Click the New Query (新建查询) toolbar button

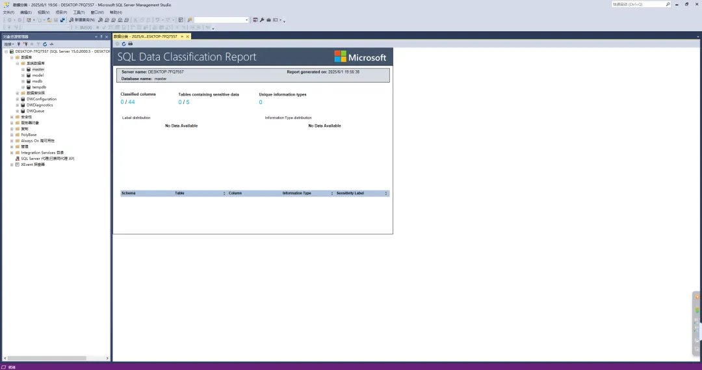pos(82,20)
